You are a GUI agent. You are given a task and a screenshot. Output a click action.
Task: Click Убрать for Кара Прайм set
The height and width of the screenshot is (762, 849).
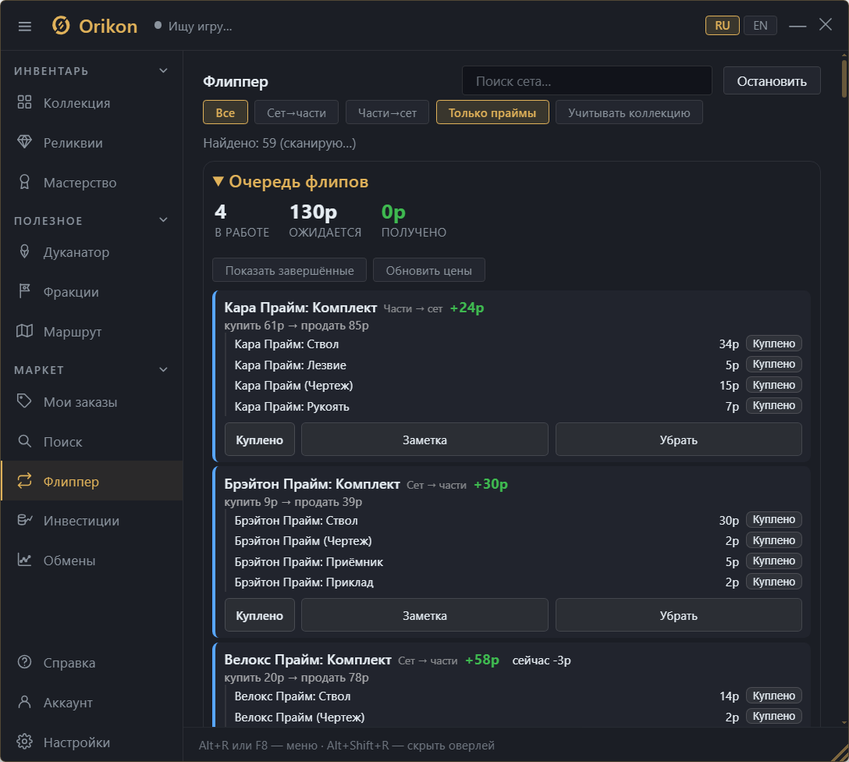point(678,440)
